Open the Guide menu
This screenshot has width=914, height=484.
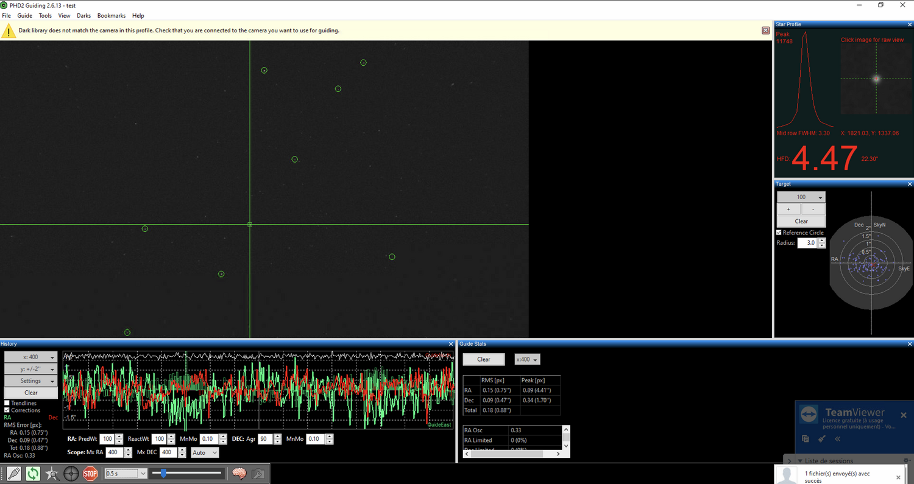(24, 15)
